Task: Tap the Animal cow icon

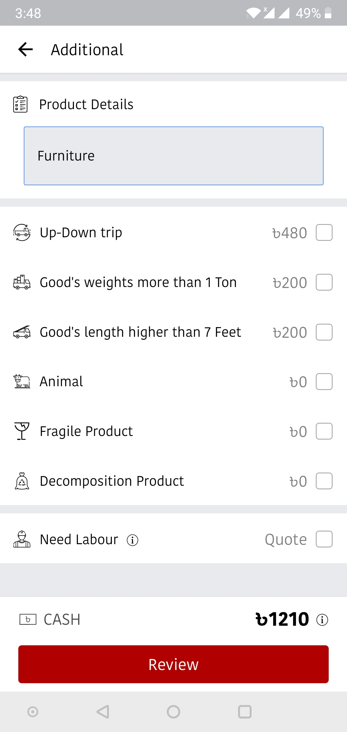Action: [22, 381]
